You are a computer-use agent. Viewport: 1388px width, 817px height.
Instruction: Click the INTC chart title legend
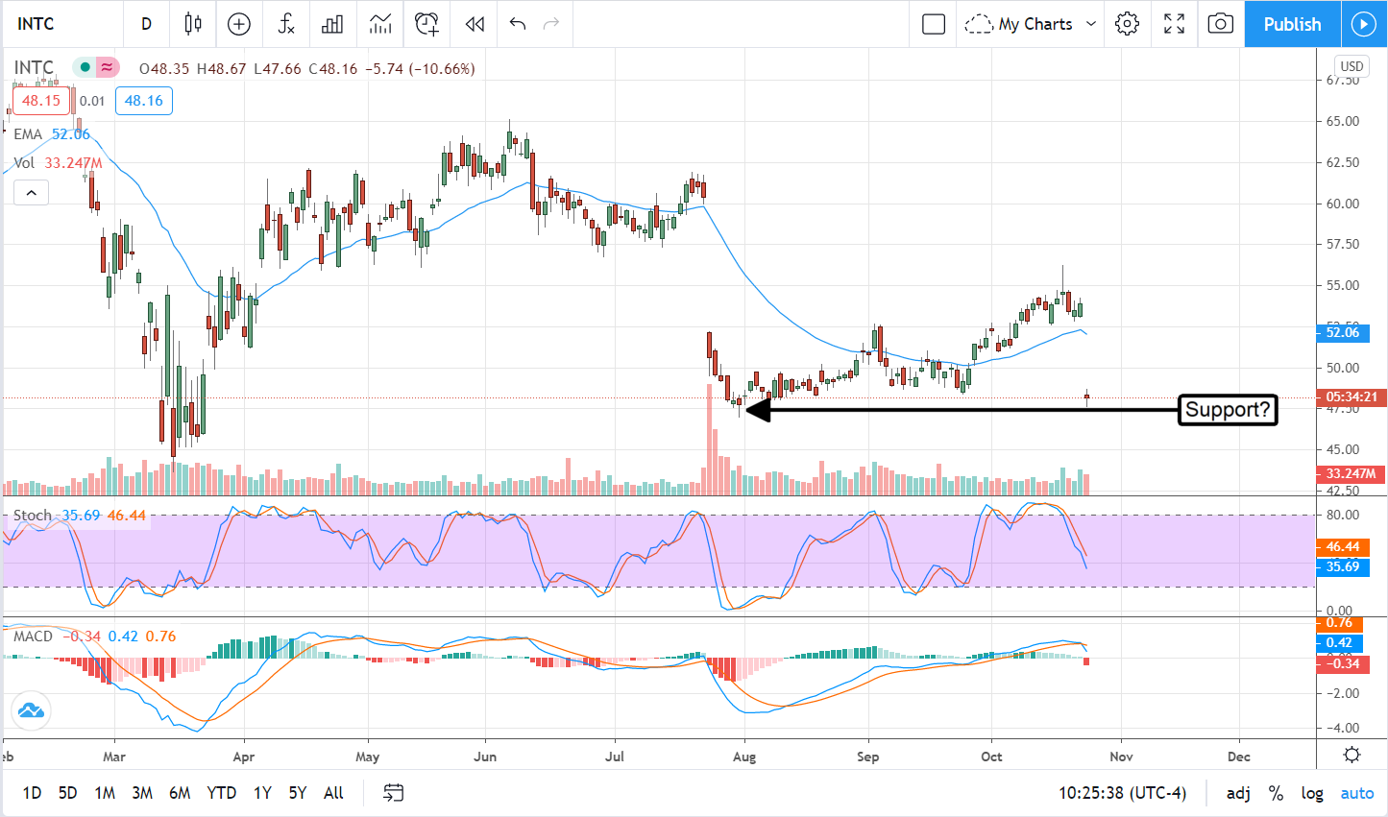point(34,67)
